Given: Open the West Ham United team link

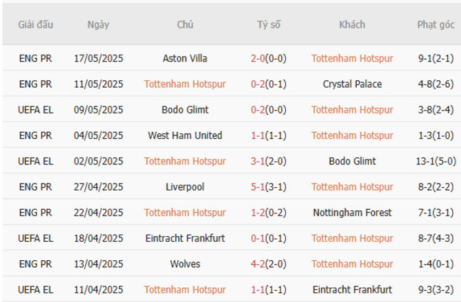Looking at the screenshot, I should [185, 135].
